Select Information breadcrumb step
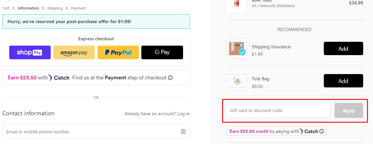This screenshot has width=373, height=144. (x=28, y=8)
